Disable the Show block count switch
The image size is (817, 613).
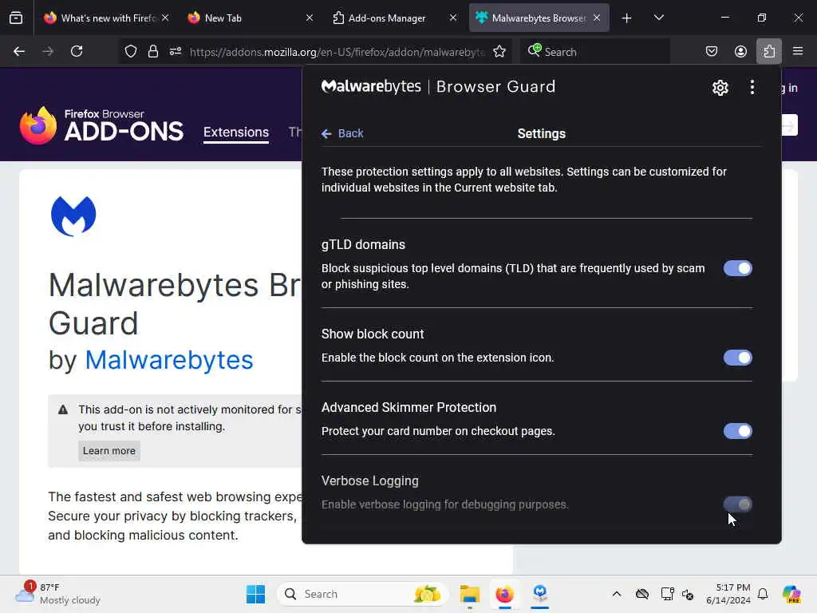737,358
